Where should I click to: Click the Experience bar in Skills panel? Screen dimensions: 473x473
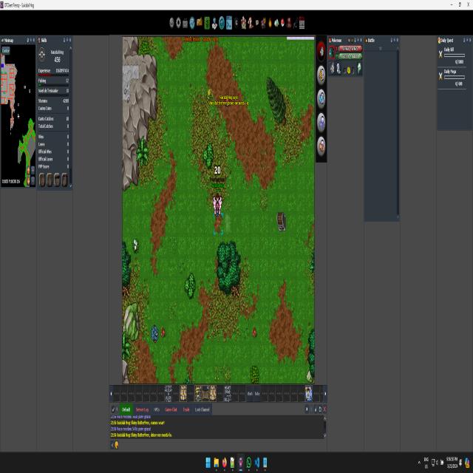53,75
